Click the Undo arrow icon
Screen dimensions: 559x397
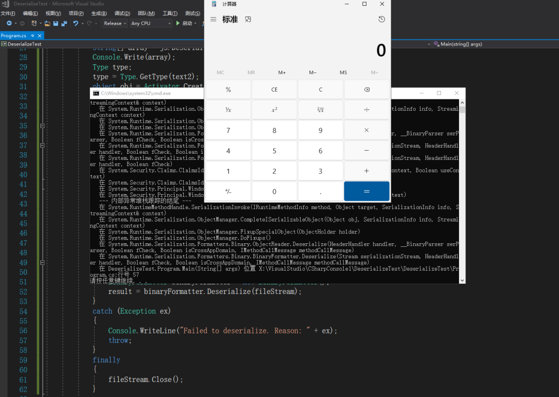click(x=76, y=23)
